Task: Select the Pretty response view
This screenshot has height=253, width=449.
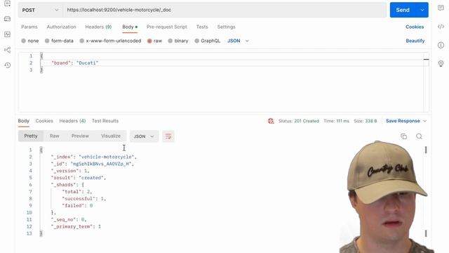Action: [31, 136]
